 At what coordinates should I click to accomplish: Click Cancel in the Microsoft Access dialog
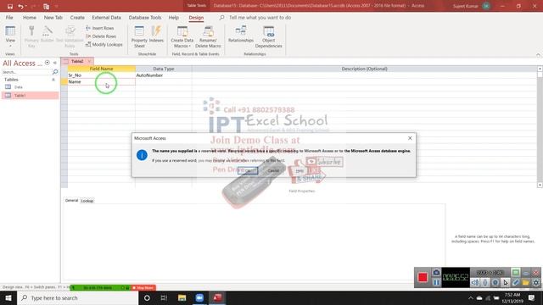(x=273, y=170)
